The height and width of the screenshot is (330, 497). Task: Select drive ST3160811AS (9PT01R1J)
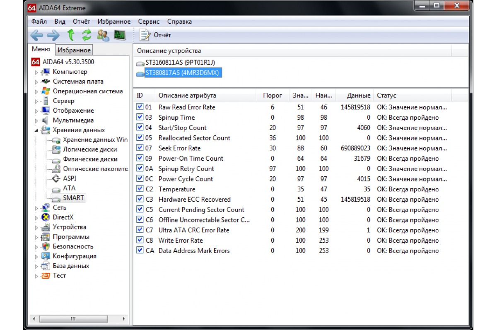(180, 63)
